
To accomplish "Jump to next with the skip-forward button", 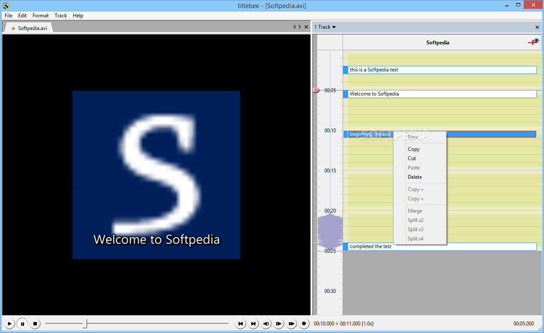I will tap(253, 324).
